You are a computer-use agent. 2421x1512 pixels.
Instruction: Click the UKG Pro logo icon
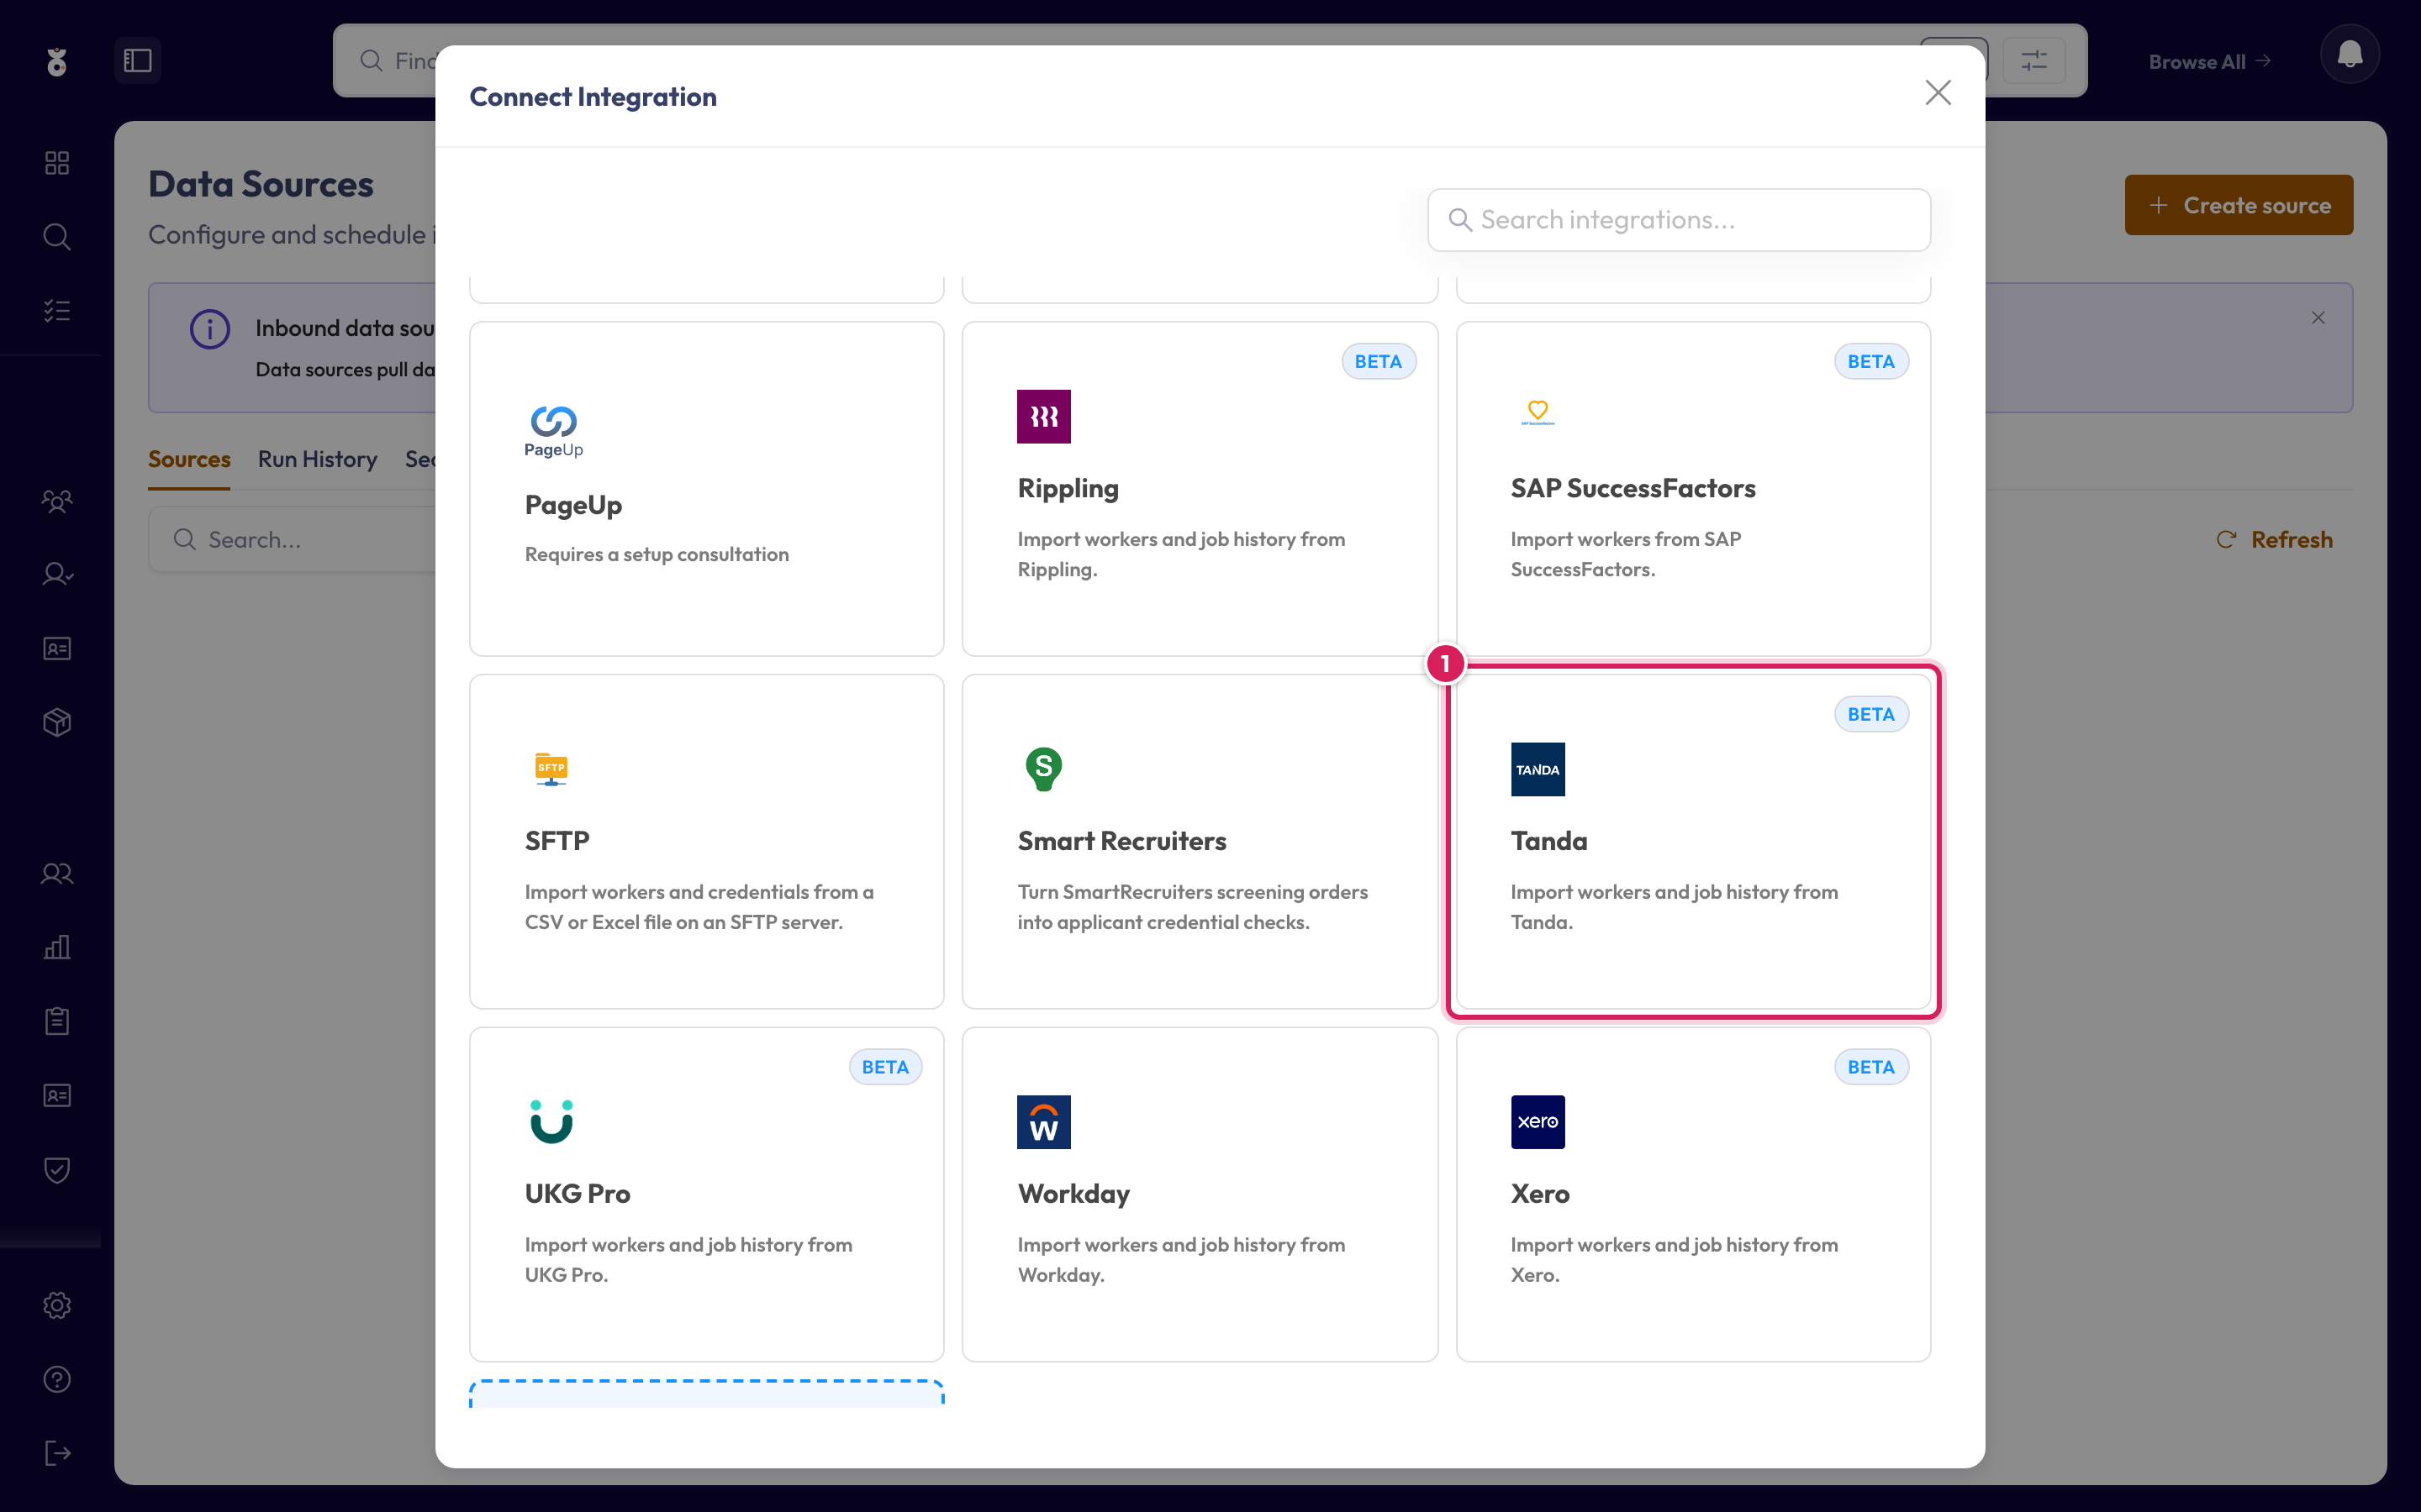pyautogui.click(x=551, y=1122)
